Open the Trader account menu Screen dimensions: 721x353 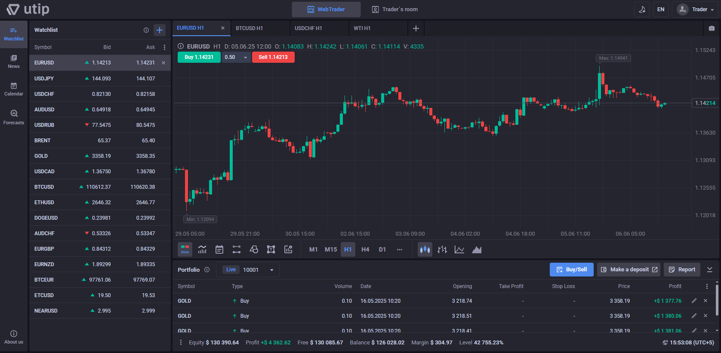[695, 9]
